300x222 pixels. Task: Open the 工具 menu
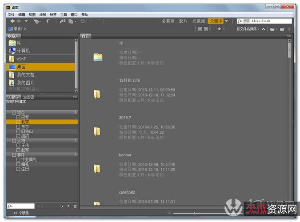point(64,15)
